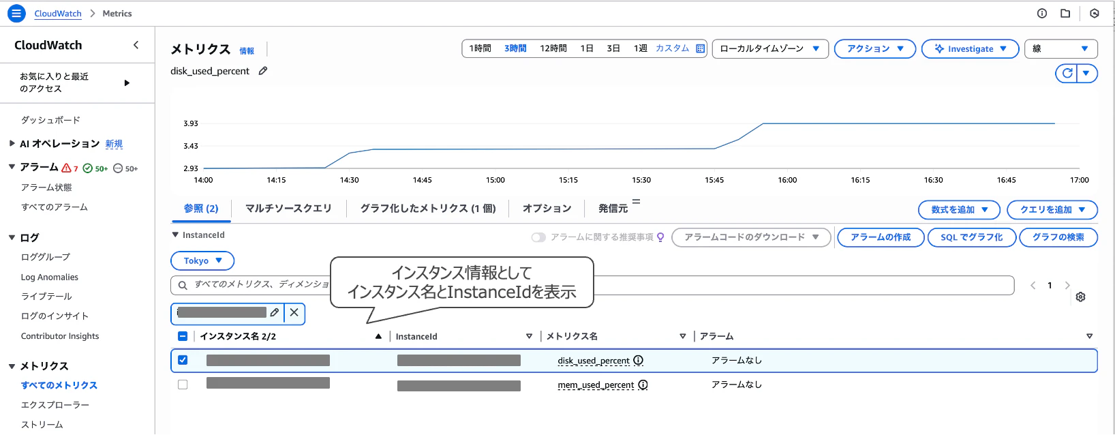
Task: Open the table settings gear icon
Action: tap(1080, 297)
